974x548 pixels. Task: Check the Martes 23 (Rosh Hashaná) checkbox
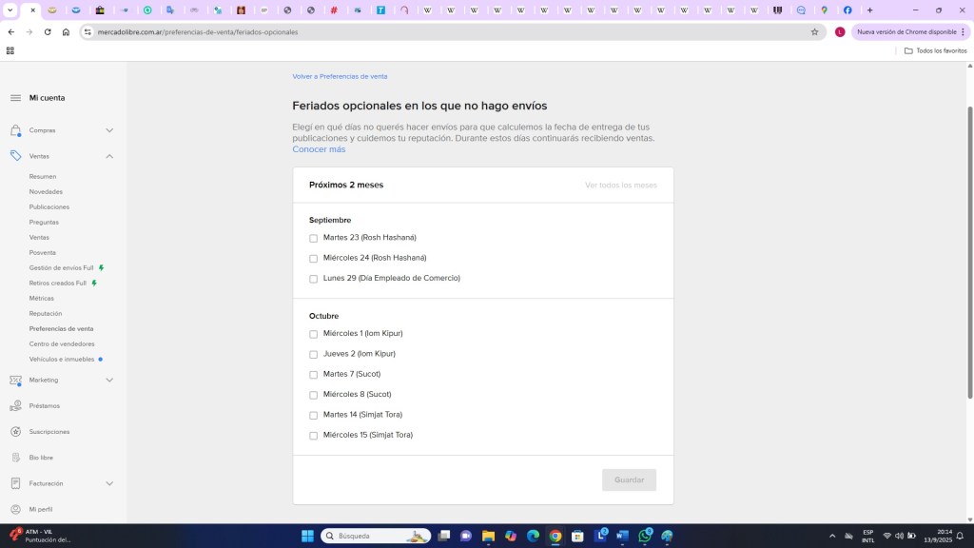click(x=314, y=238)
